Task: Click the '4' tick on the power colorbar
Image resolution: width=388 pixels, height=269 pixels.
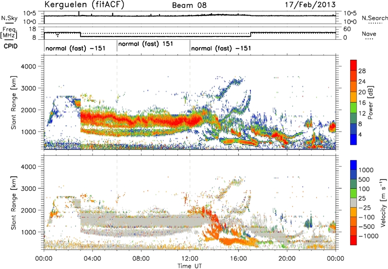Action: coord(360,134)
